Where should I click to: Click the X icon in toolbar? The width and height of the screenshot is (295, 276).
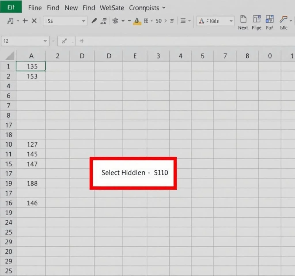click(34, 21)
